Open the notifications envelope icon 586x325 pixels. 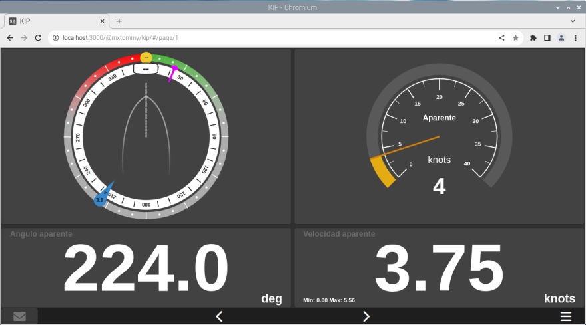click(x=19, y=316)
